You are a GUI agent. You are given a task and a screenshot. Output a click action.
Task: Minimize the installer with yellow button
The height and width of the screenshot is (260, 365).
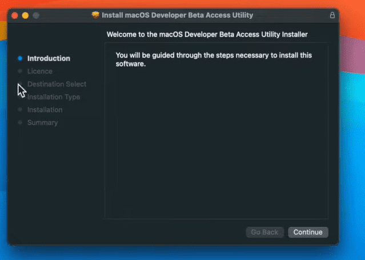(25, 15)
